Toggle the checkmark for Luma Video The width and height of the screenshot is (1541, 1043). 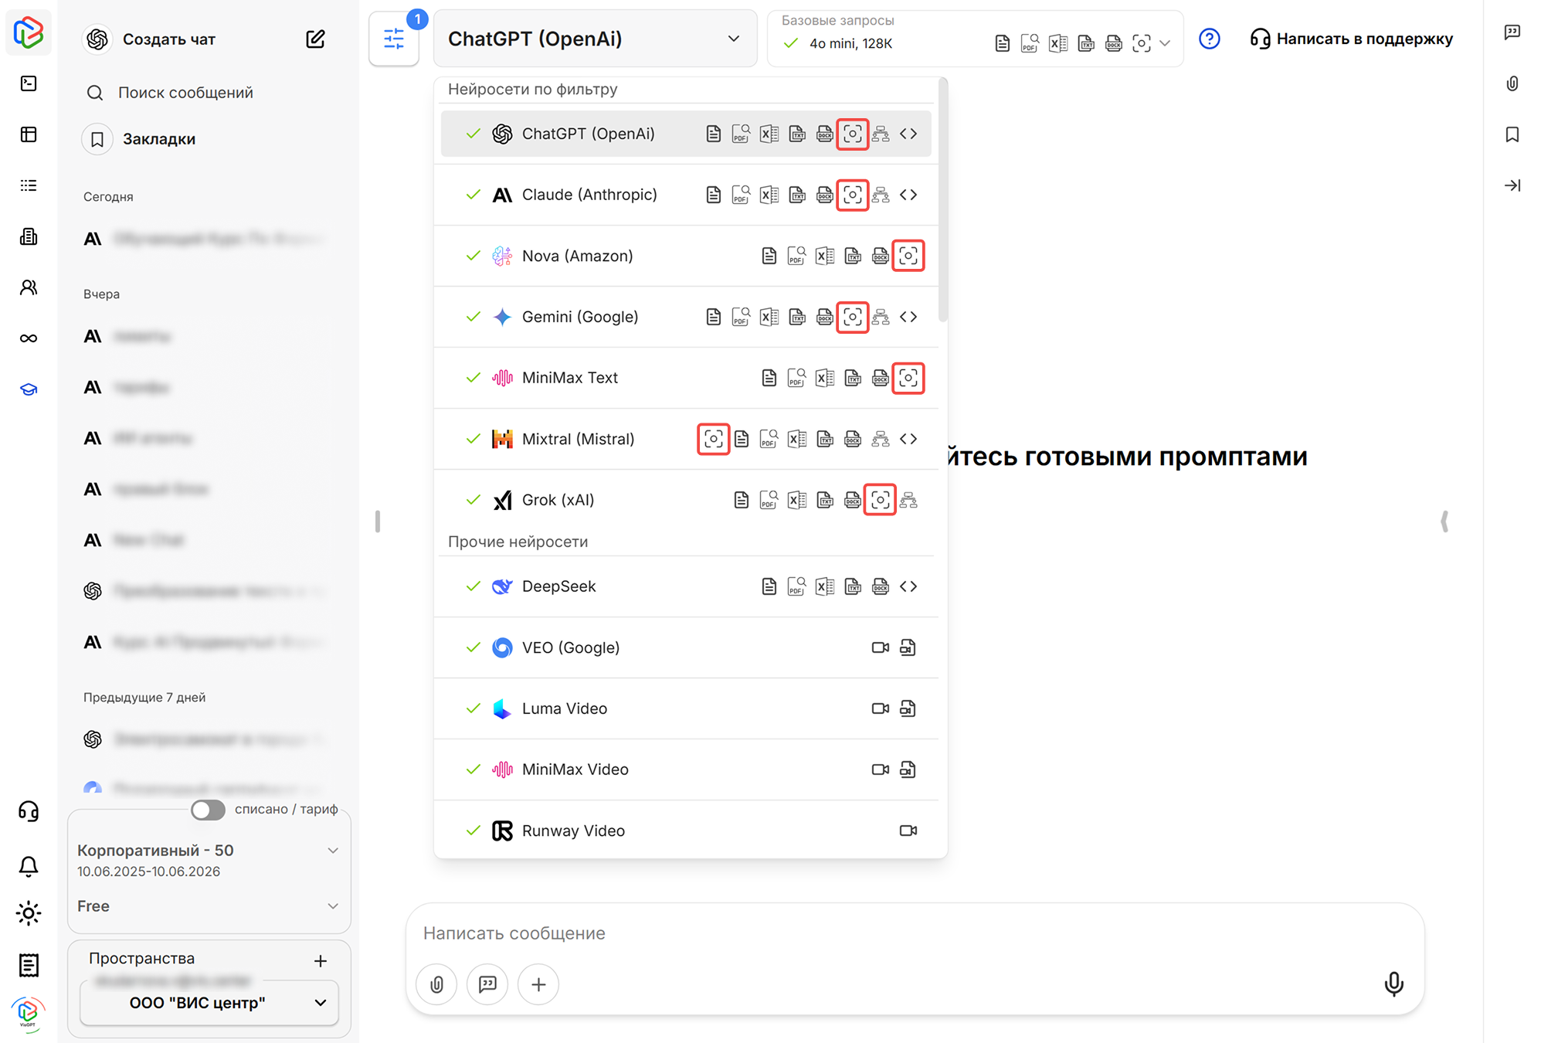[x=474, y=708]
